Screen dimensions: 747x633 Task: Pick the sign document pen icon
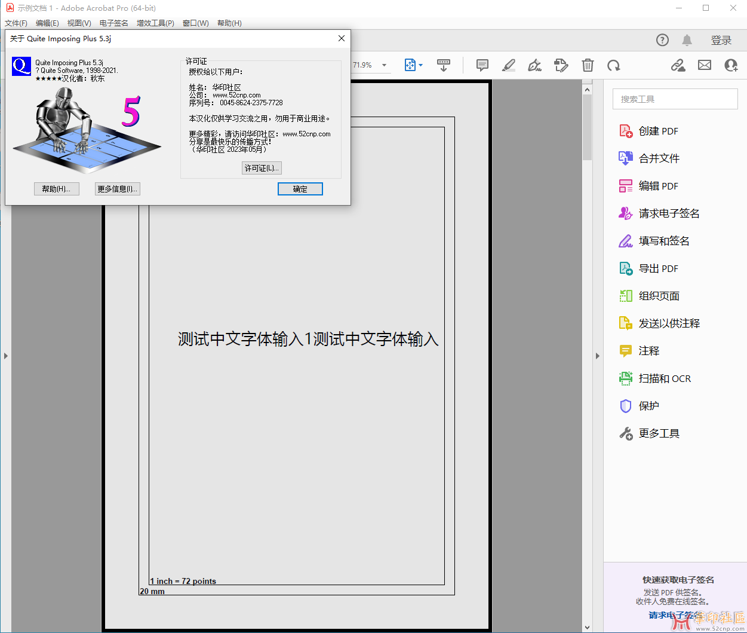tap(535, 65)
